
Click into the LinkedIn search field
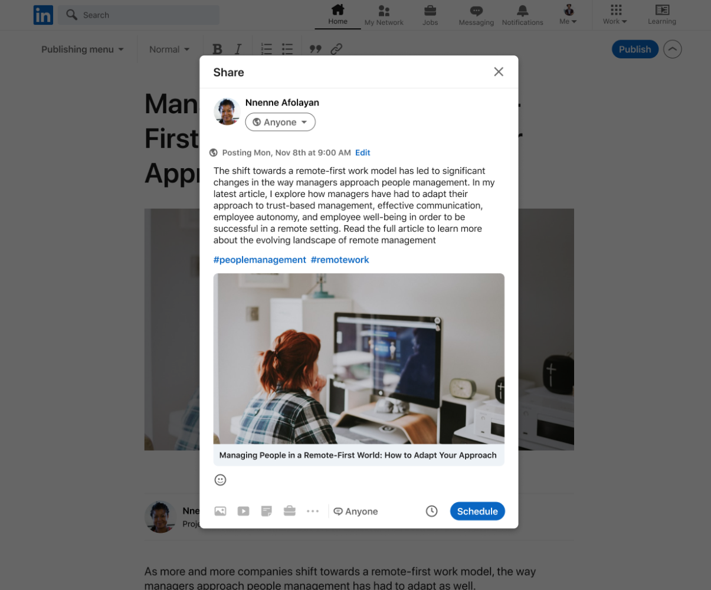[142, 15]
